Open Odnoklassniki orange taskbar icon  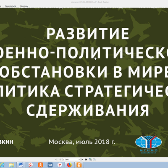pos(40,165)
